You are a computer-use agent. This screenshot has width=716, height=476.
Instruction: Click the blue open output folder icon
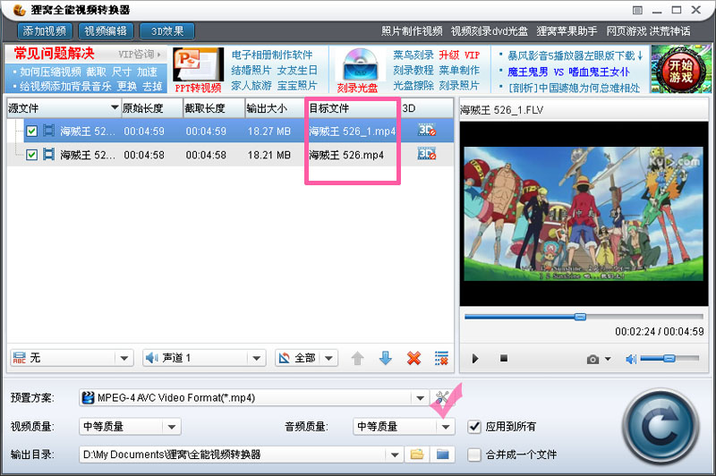(x=442, y=455)
